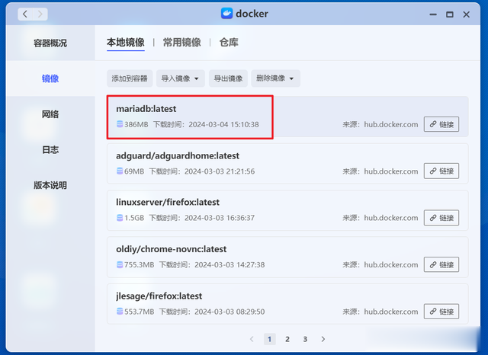The image size is (488, 355).
Task: Click the 导出镜像 button
Action: [228, 78]
